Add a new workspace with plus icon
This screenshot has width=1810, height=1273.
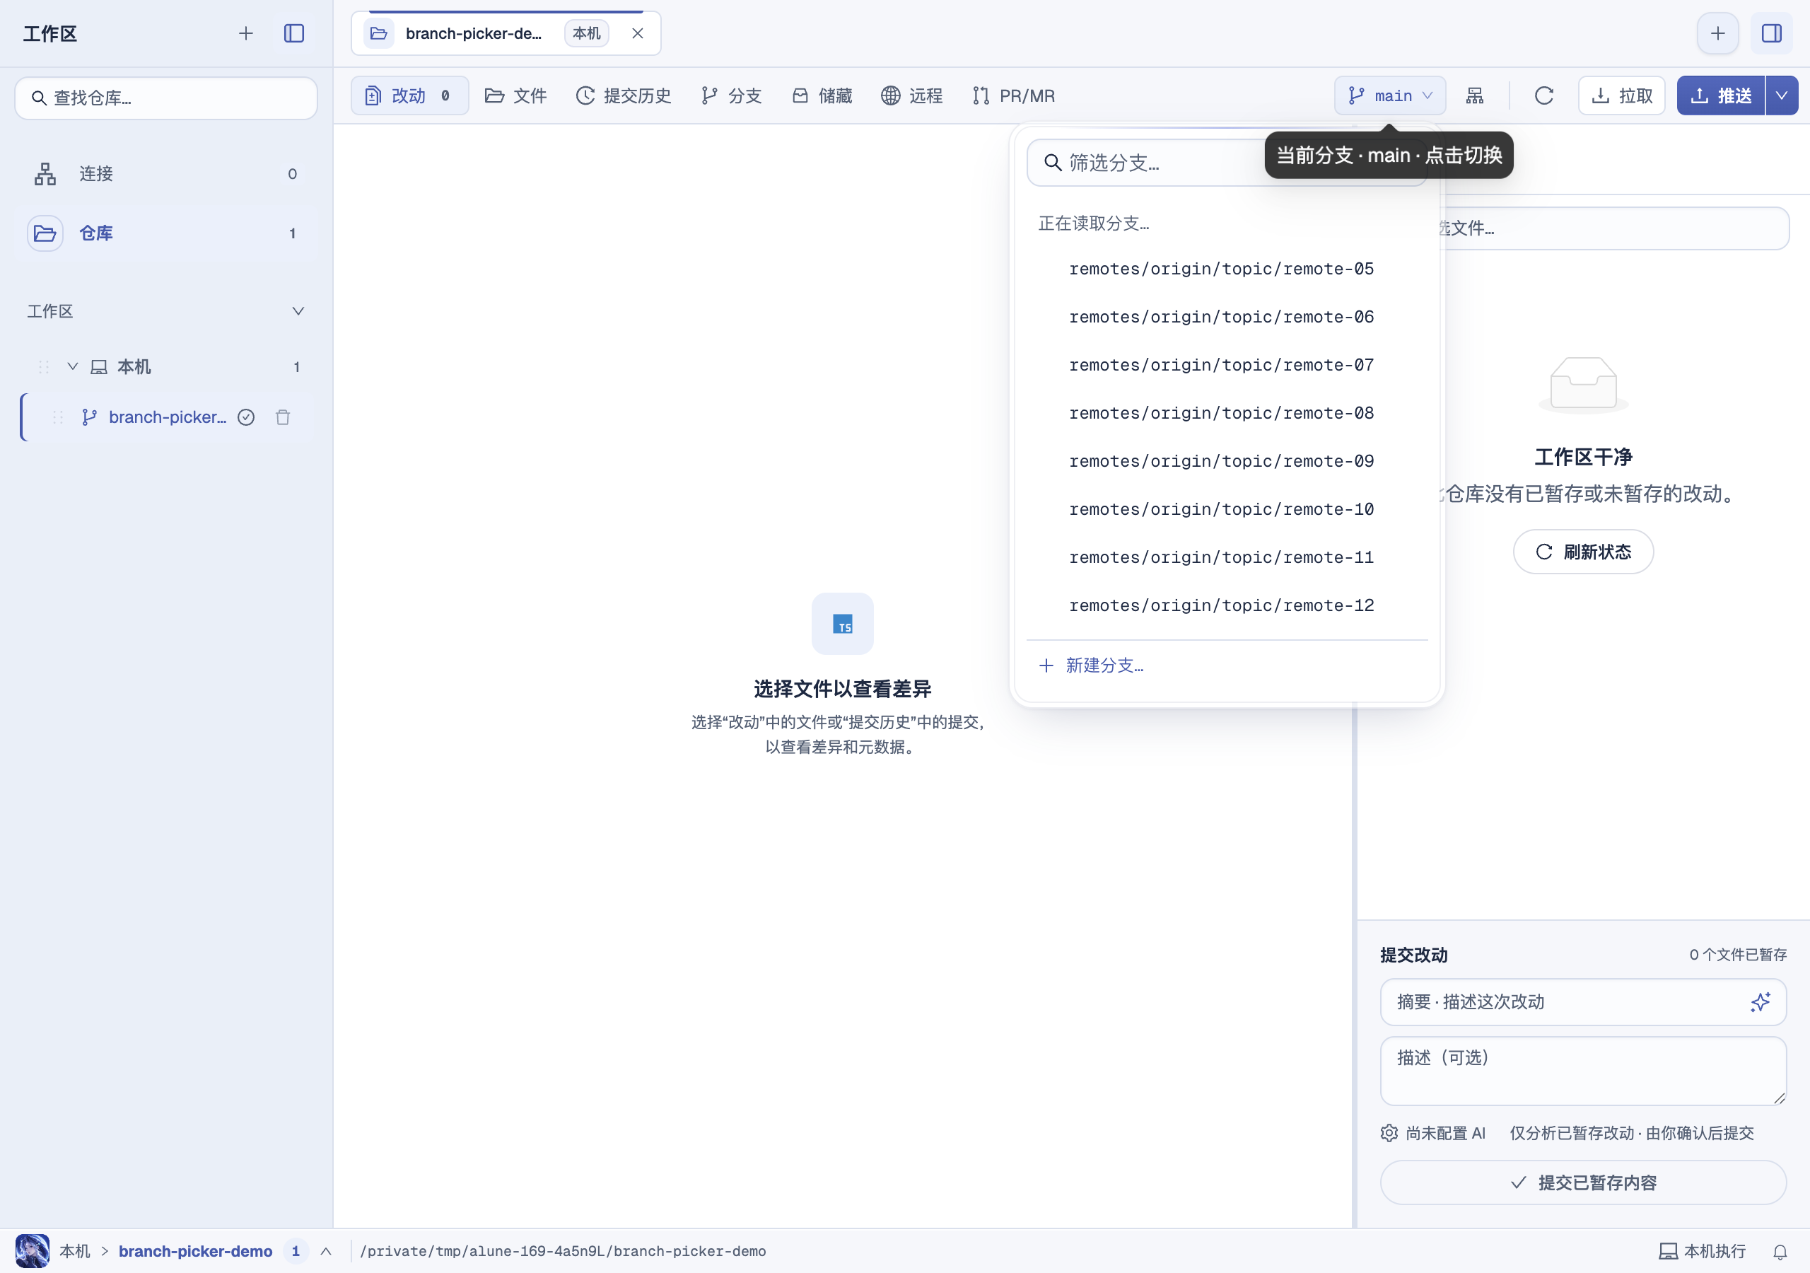(x=246, y=33)
